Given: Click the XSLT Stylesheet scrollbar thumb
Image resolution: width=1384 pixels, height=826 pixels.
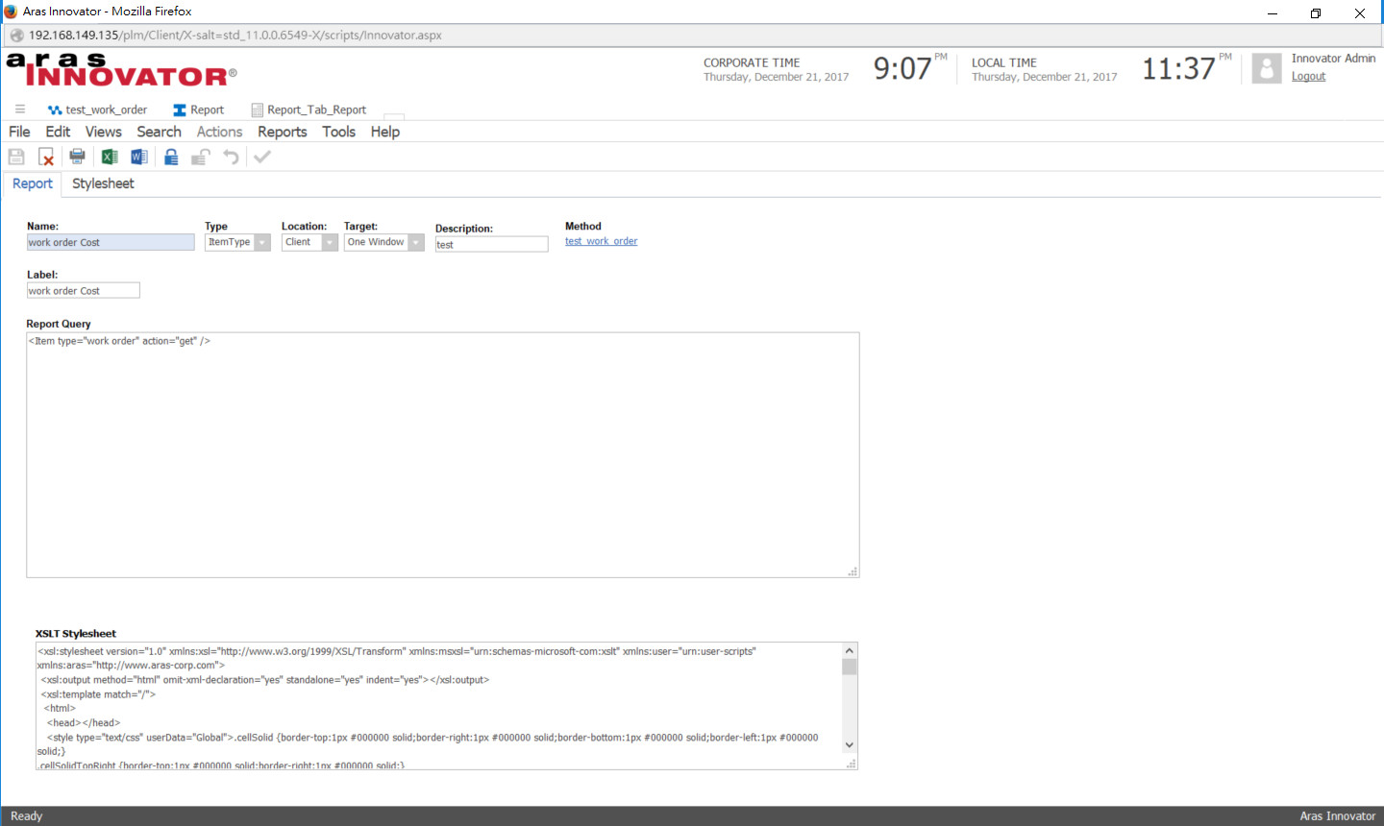Looking at the screenshot, I should pos(849,667).
